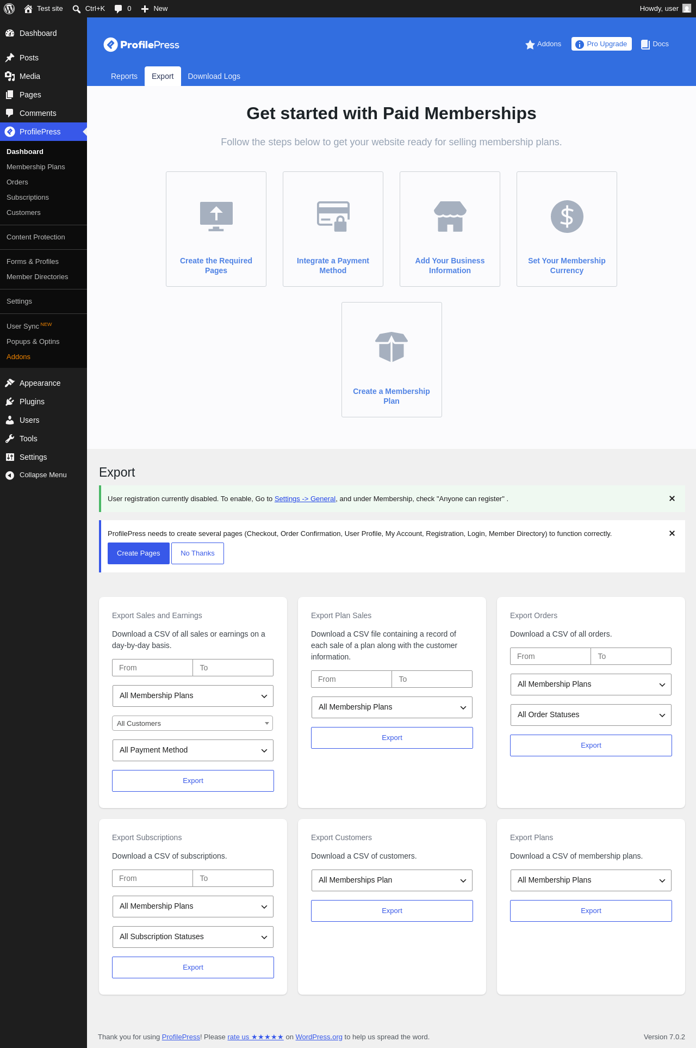
Task: Click the Create the Required Pages monitor icon
Action: pyautogui.click(x=216, y=217)
